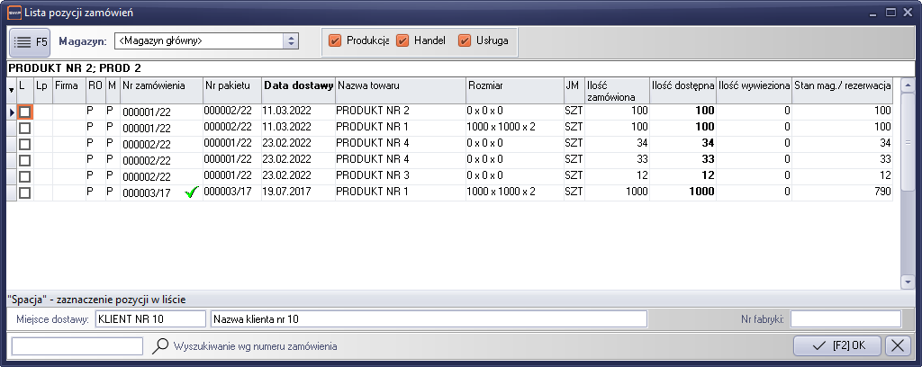Toggle the Usługa checkbox
This screenshot has height=367, width=922.
465,40
